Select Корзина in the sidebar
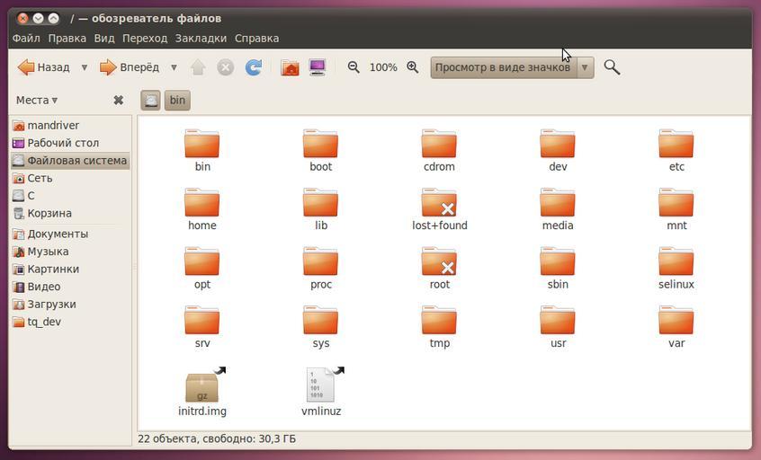This screenshot has height=460, width=761. click(49, 213)
